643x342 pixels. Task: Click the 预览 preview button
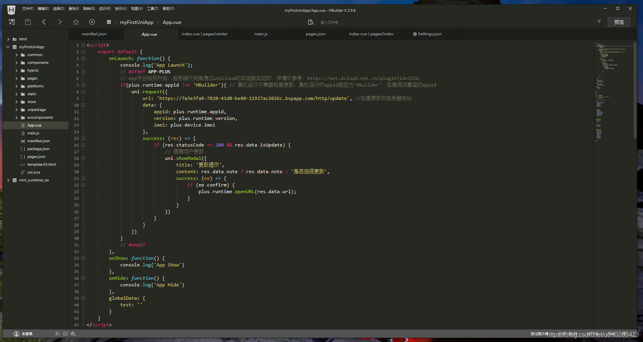(x=619, y=22)
